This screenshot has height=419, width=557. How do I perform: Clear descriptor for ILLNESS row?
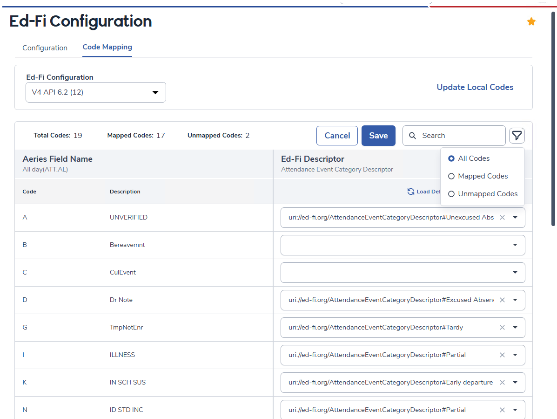(x=502, y=355)
